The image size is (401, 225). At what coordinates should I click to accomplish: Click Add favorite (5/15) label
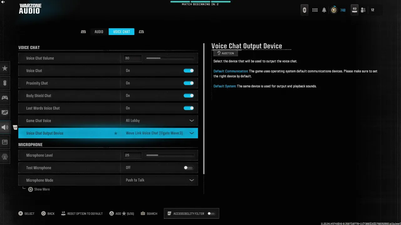125,214
